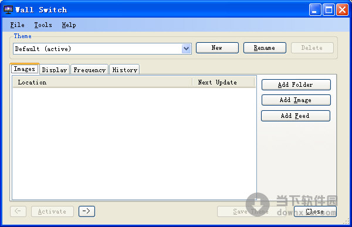352x227 pixels.
Task: Click the Add Image button
Action: click(x=296, y=100)
